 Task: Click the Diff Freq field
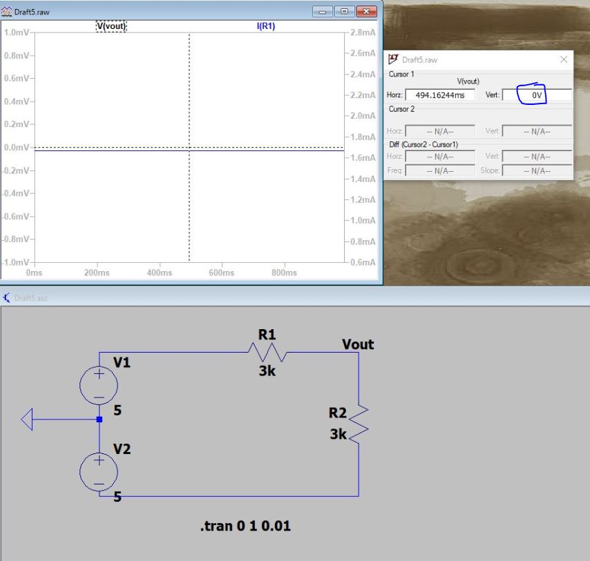pos(439,170)
